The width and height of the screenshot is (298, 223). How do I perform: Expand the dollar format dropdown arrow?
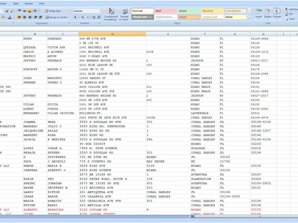click(x=79, y=17)
